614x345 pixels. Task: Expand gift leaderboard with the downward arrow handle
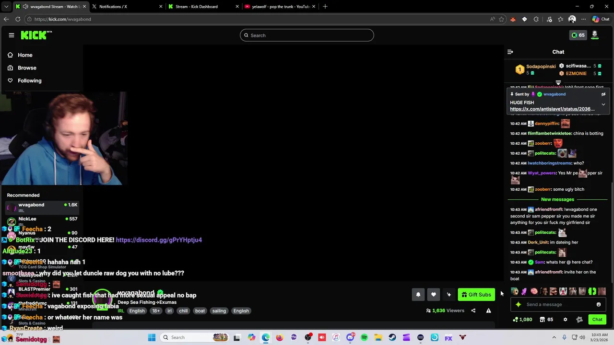(x=558, y=83)
